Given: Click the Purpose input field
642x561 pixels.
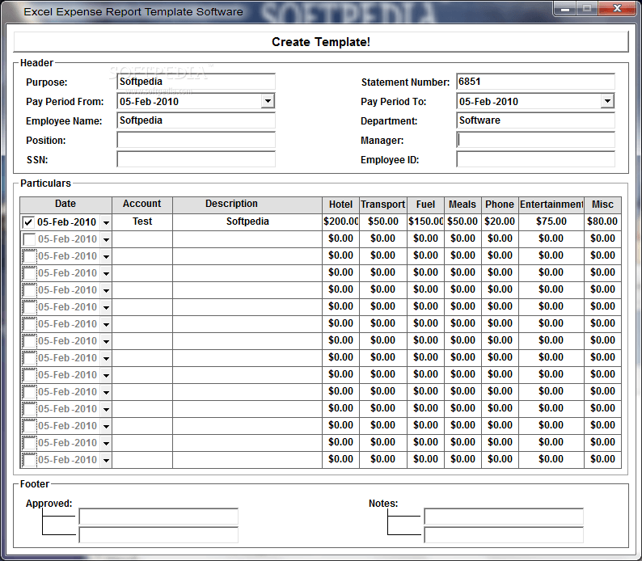Looking at the screenshot, I should pos(196,82).
